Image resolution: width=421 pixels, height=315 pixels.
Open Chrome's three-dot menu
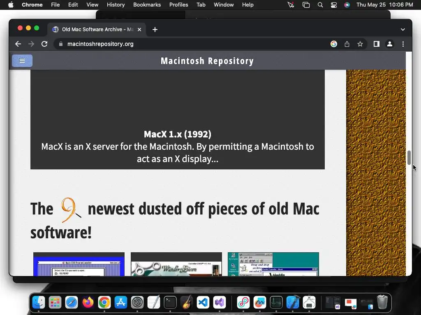click(403, 44)
